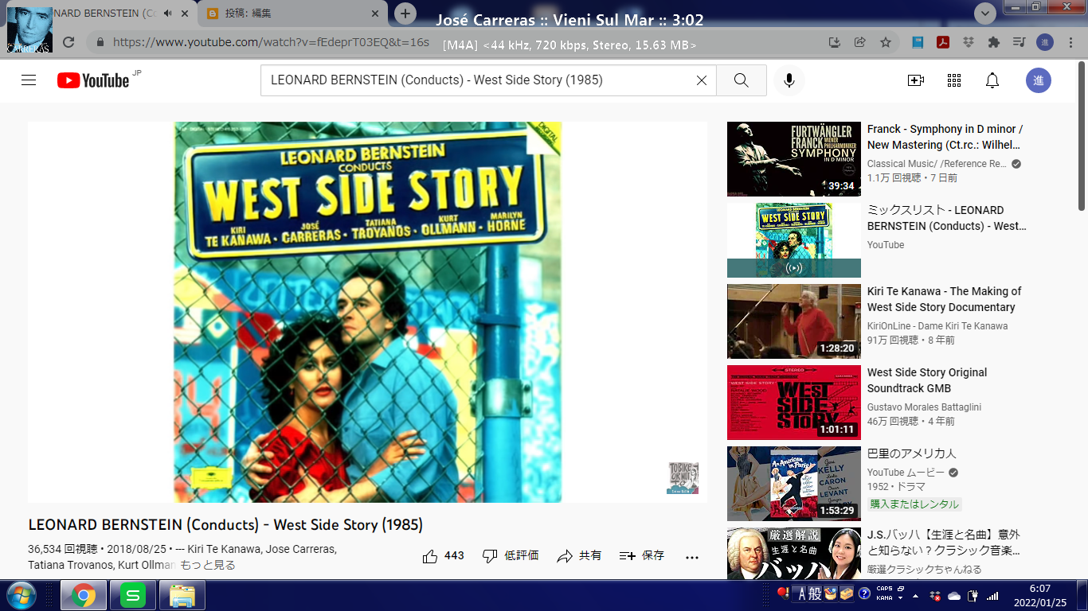Open the J.S.バッハ video title
Viewport: 1088px width, 611px height.
944,543
